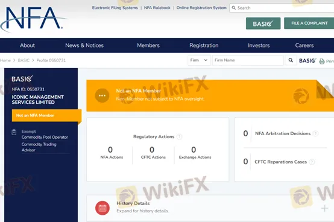Image resolution: width=334 pixels, height=222 pixels.
Task: Click the Firm Name search magnifier button
Action: (291, 60)
